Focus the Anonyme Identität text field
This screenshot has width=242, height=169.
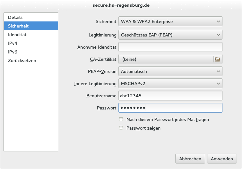click(170, 47)
